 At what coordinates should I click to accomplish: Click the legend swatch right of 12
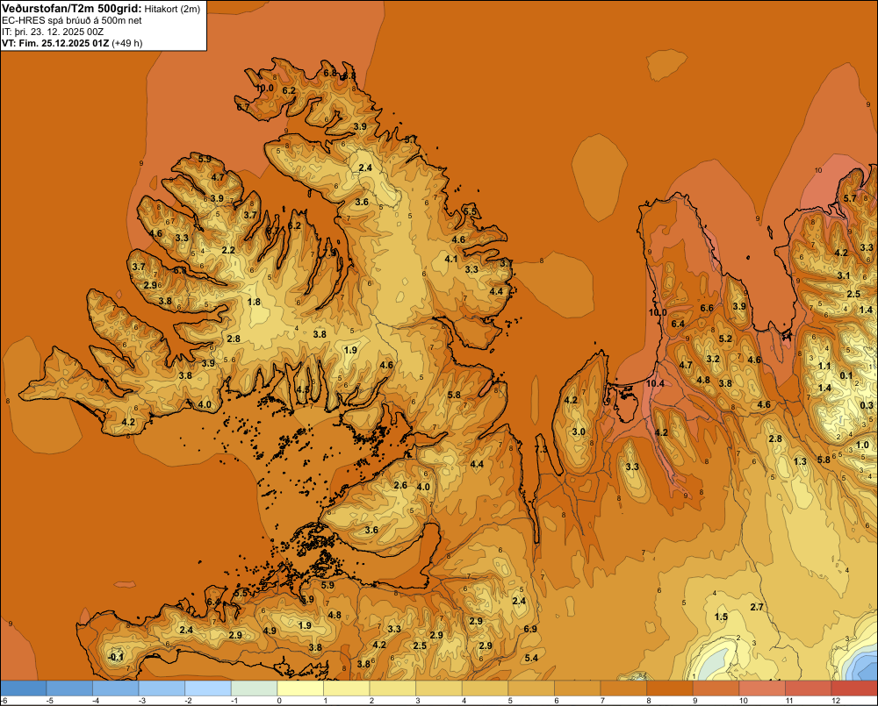854,688
